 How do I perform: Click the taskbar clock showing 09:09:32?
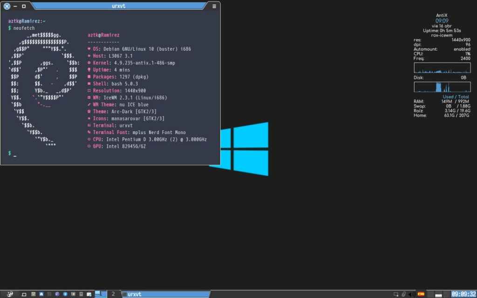pyautogui.click(x=463, y=294)
